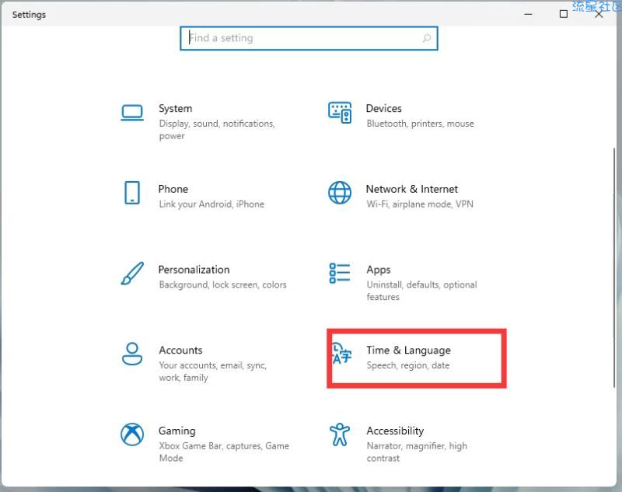This screenshot has width=622, height=492.
Task: Go to the Accessibility title
Action: tap(395, 431)
